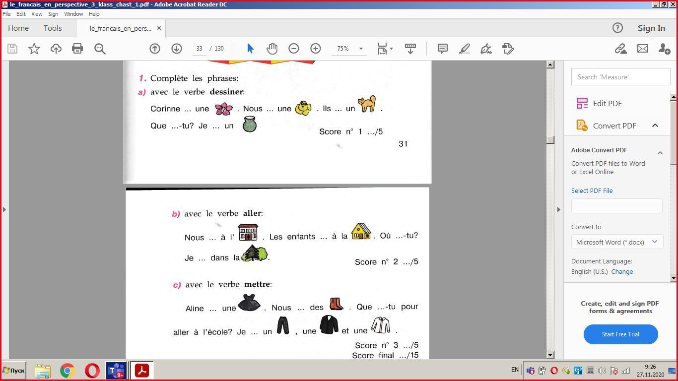Go to previous page with up arrow
The width and height of the screenshot is (678, 381).
tap(155, 49)
